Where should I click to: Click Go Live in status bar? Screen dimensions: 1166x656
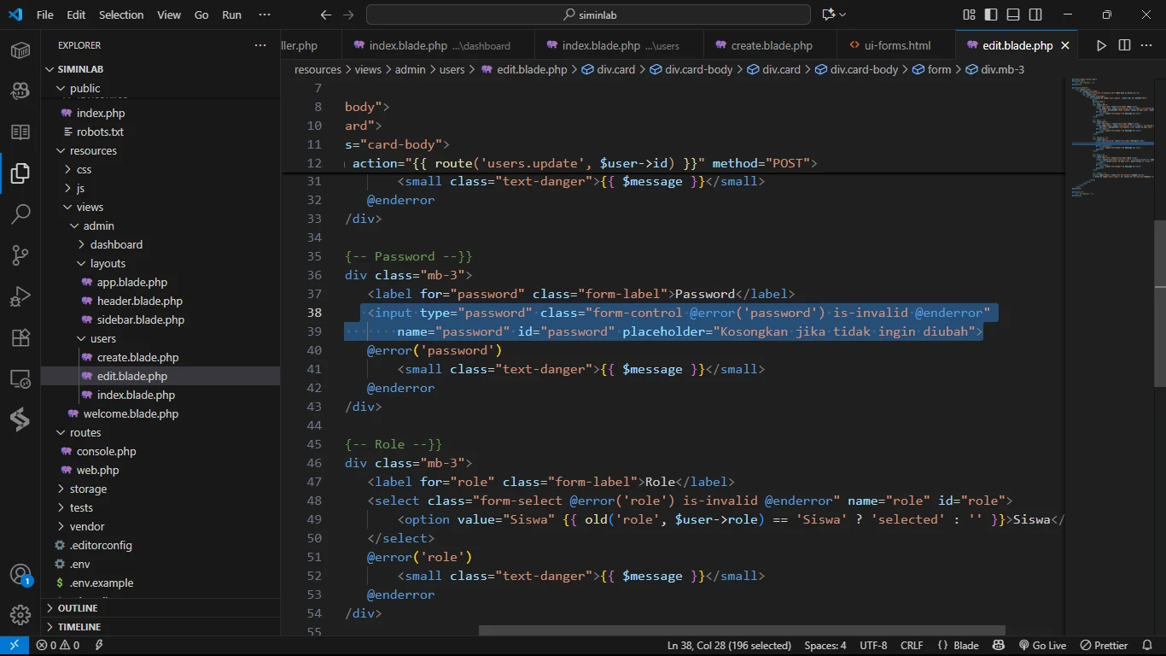coord(1041,646)
